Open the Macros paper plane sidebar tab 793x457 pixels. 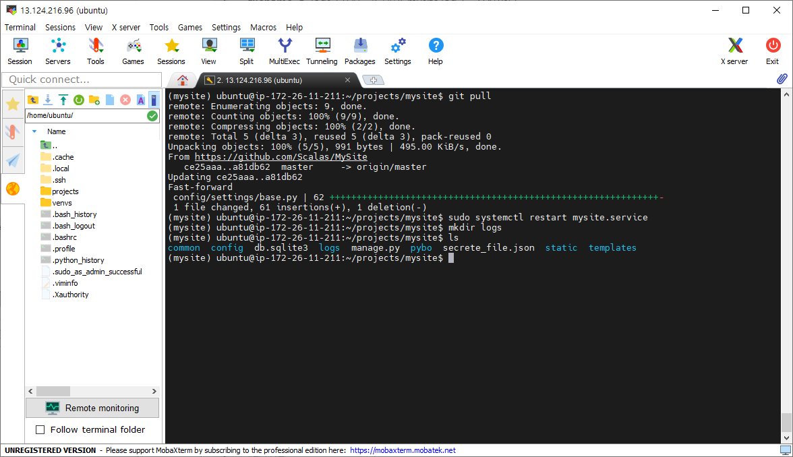point(13,160)
